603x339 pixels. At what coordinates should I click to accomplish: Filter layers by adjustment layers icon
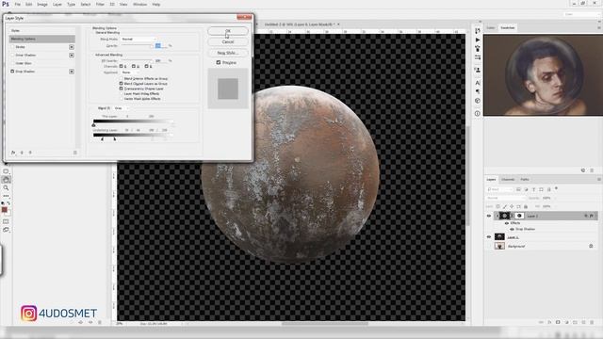(x=526, y=189)
